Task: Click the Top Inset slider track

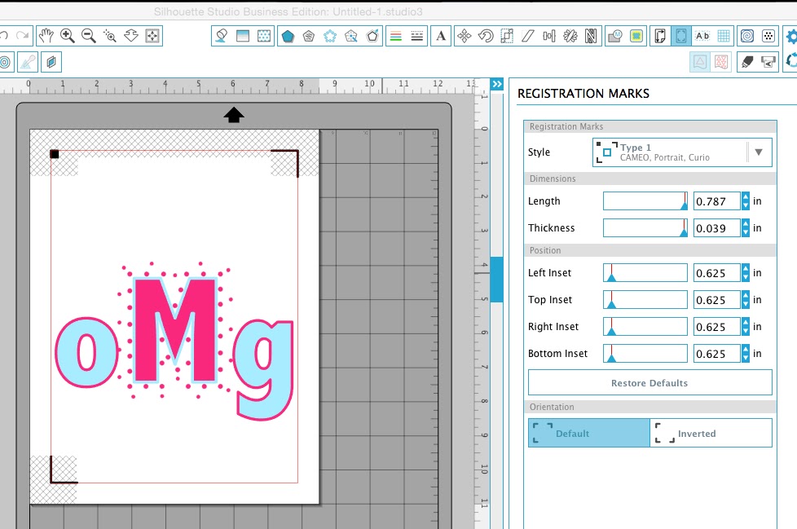Action: pos(645,300)
